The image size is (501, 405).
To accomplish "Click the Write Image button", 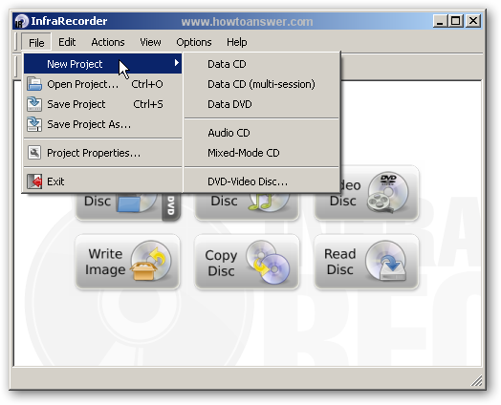I will click(127, 262).
